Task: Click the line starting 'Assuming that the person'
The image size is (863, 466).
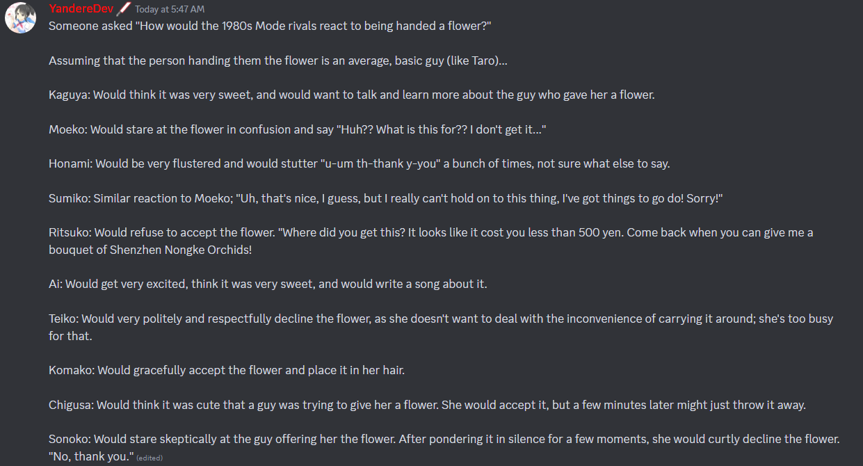Action: pos(277,61)
